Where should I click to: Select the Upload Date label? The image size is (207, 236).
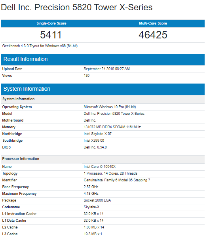12,69
